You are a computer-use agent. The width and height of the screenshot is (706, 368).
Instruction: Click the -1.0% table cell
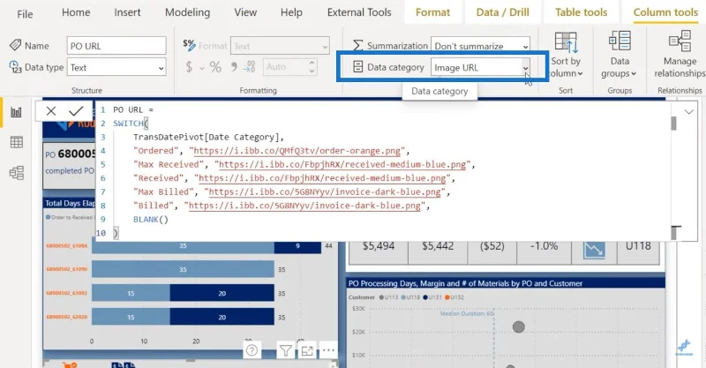544,247
